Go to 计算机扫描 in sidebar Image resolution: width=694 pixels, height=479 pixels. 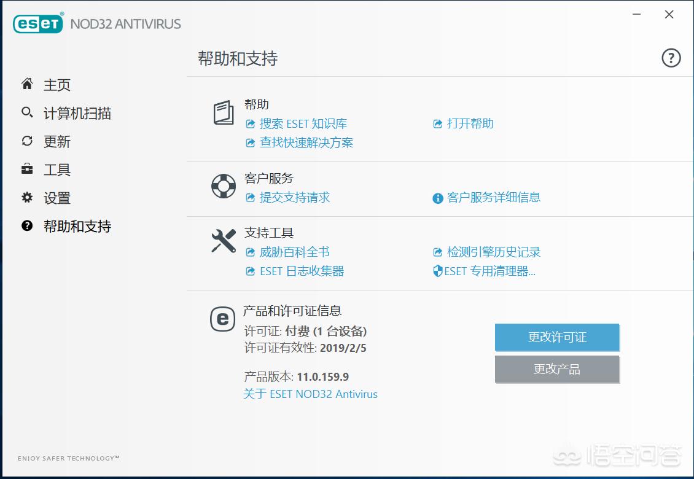coord(77,113)
